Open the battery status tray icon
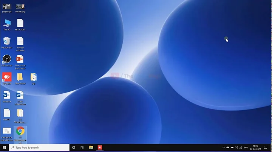272x152 pixels. pyautogui.click(x=232, y=147)
